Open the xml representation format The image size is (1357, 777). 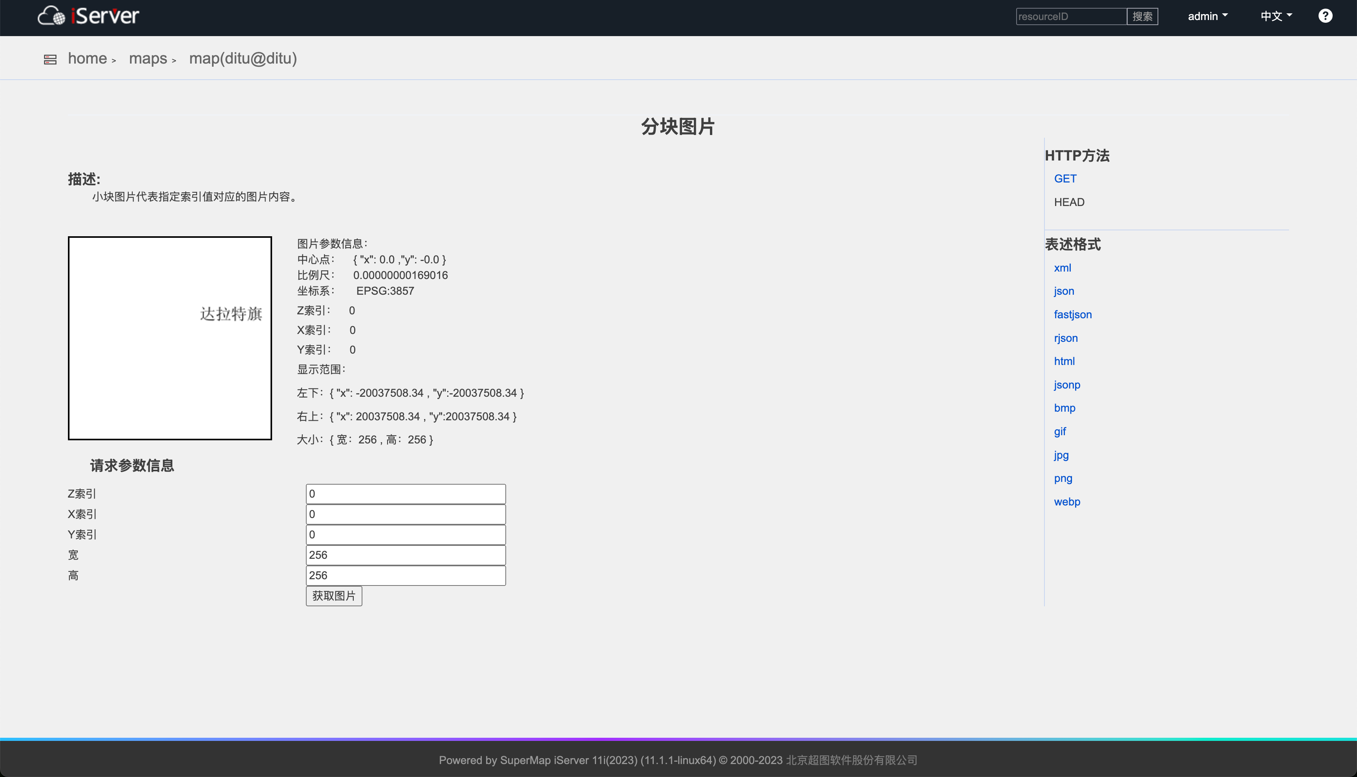click(1063, 268)
